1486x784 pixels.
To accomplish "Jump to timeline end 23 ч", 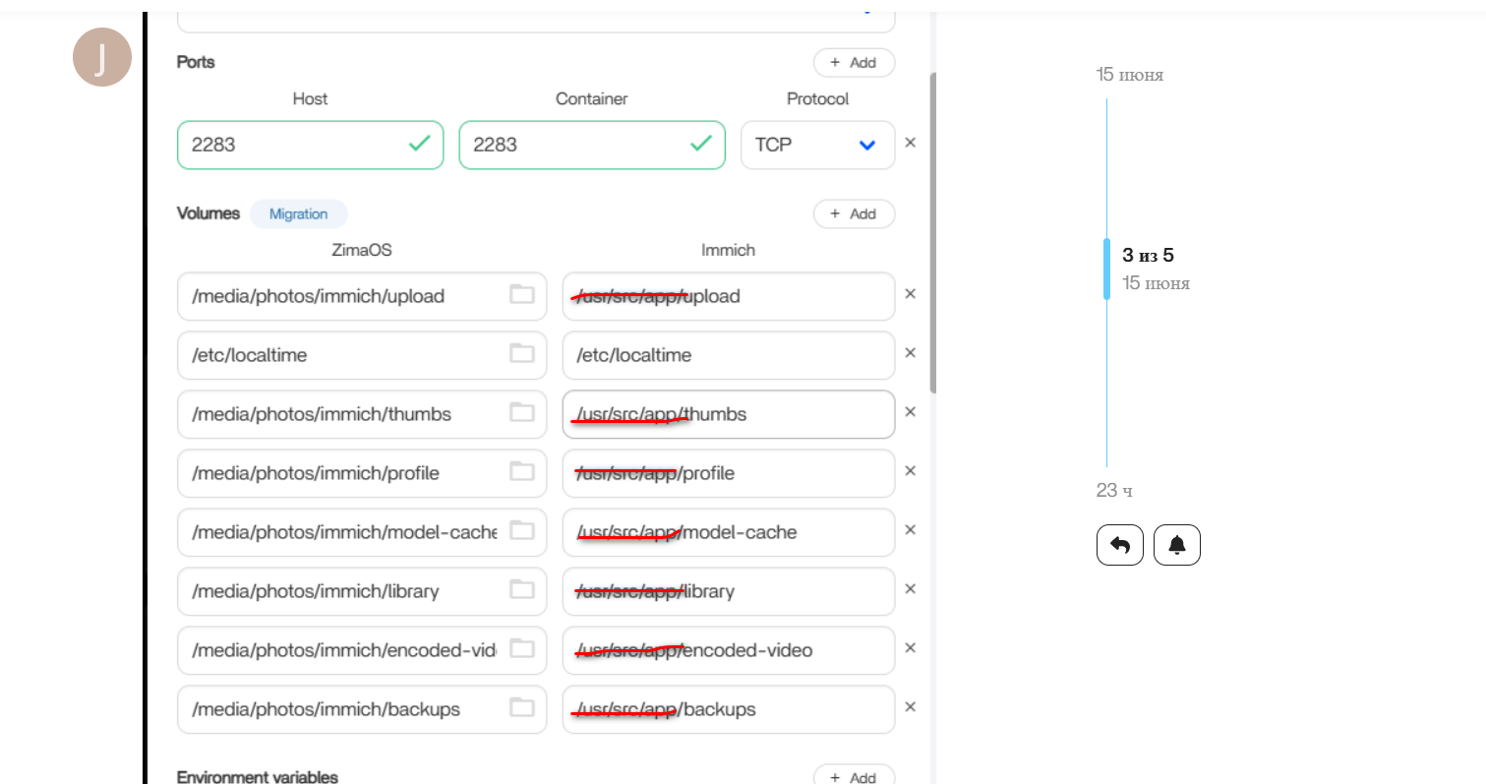I will [x=1114, y=490].
